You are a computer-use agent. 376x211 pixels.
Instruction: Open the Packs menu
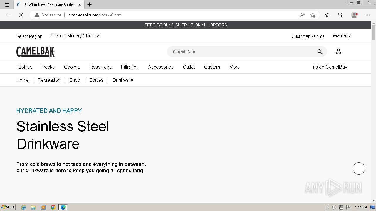[48, 67]
